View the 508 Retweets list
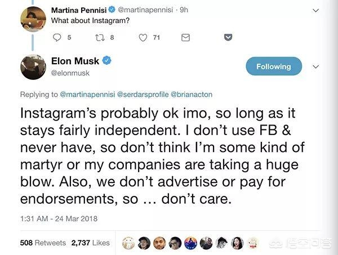The height and width of the screenshot is (255, 338). (x=43, y=243)
